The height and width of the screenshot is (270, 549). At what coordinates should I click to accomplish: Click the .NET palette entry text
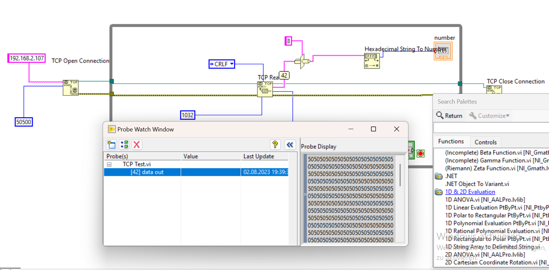click(451, 176)
